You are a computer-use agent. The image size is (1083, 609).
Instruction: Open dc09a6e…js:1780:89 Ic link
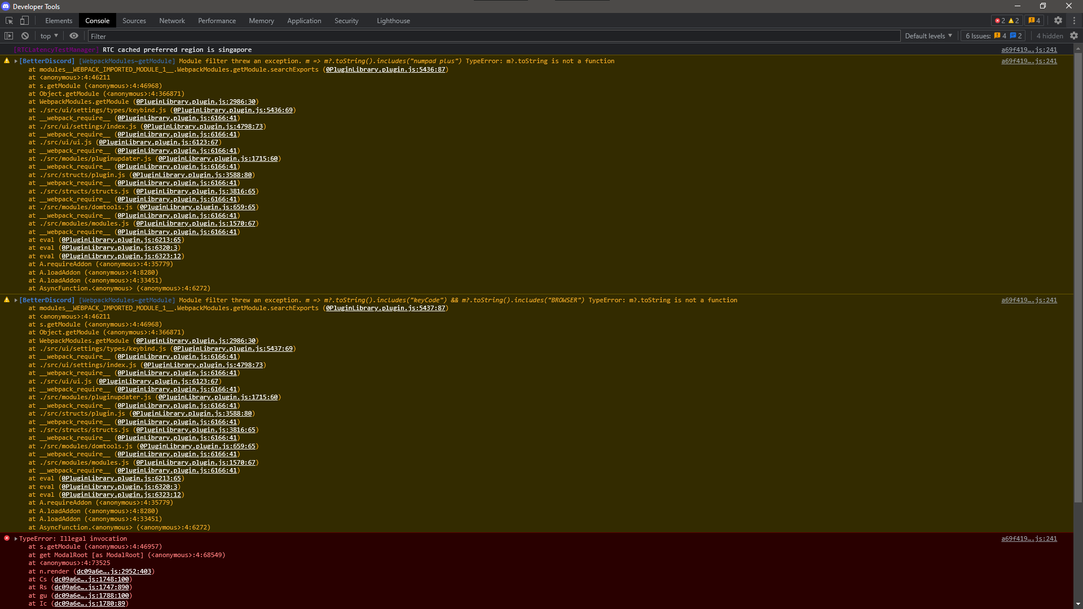[90, 603]
